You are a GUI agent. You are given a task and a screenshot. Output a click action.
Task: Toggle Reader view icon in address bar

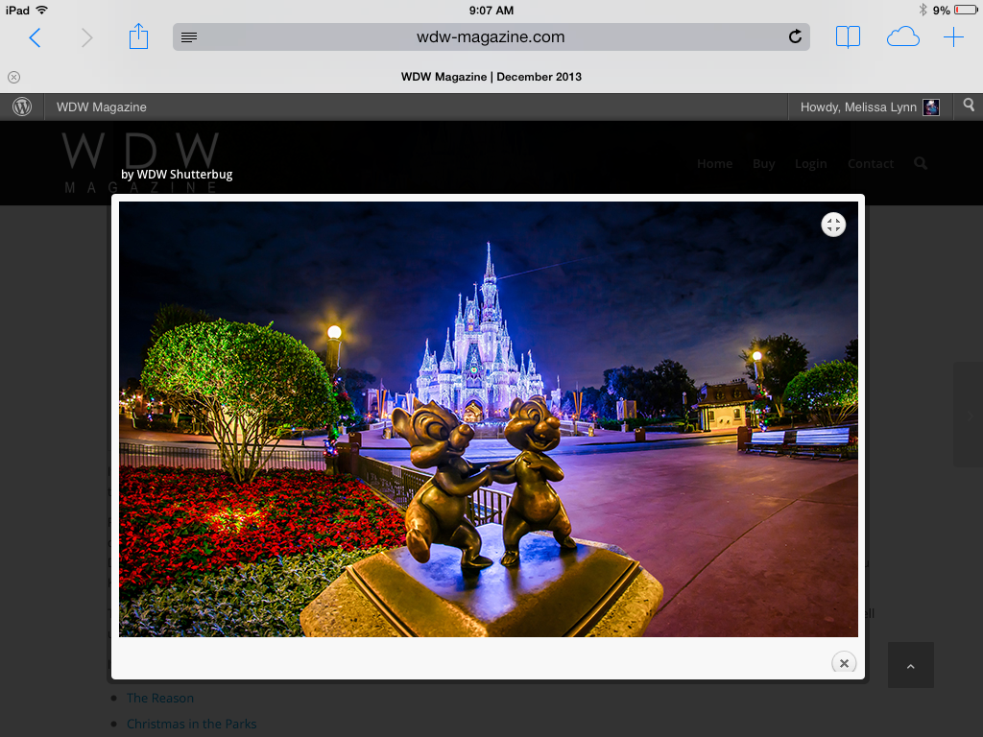tap(189, 37)
